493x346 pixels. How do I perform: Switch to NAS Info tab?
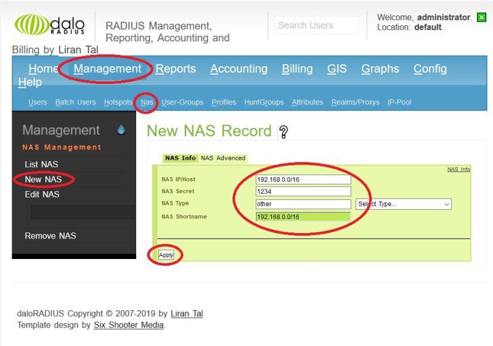pos(180,158)
